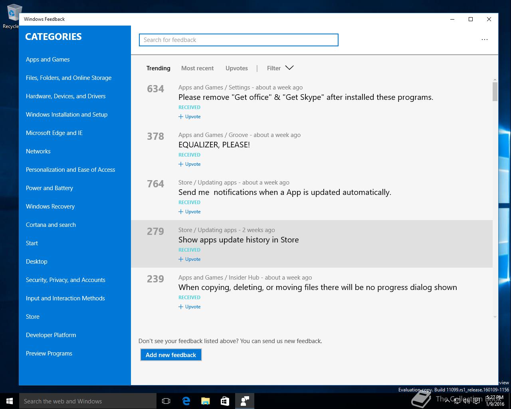Click the feedback list scrollbar thumb

(x=495, y=92)
